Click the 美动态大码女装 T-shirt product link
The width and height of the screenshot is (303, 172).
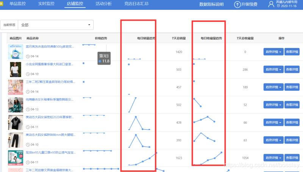coord(50,117)
